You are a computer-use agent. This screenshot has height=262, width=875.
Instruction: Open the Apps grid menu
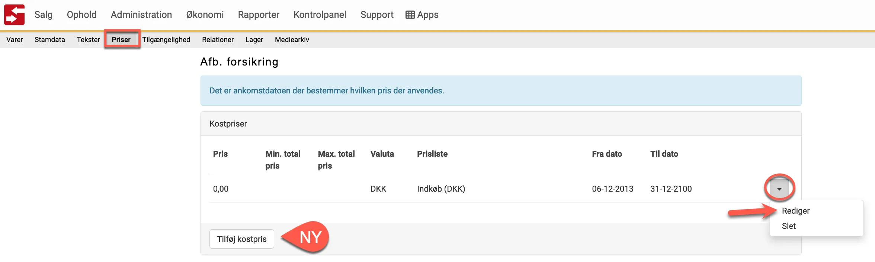click(x=422, y=15)
